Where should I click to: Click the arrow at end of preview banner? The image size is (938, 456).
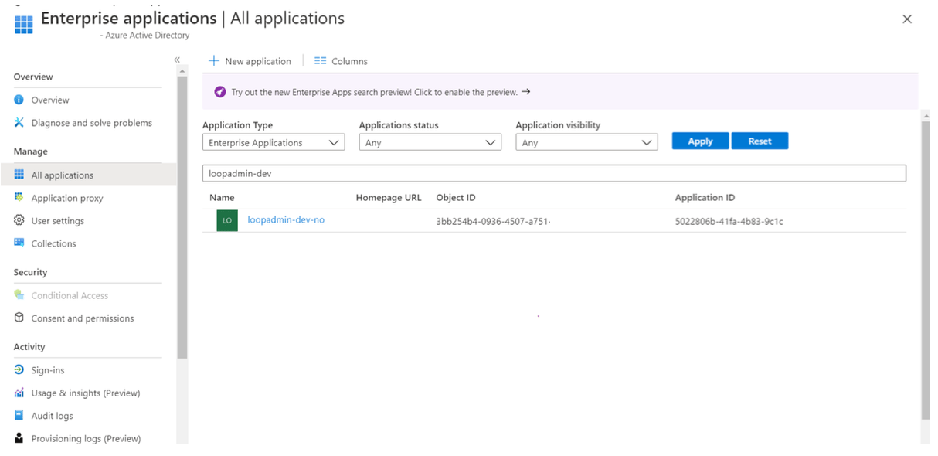(x=526, y=91)
